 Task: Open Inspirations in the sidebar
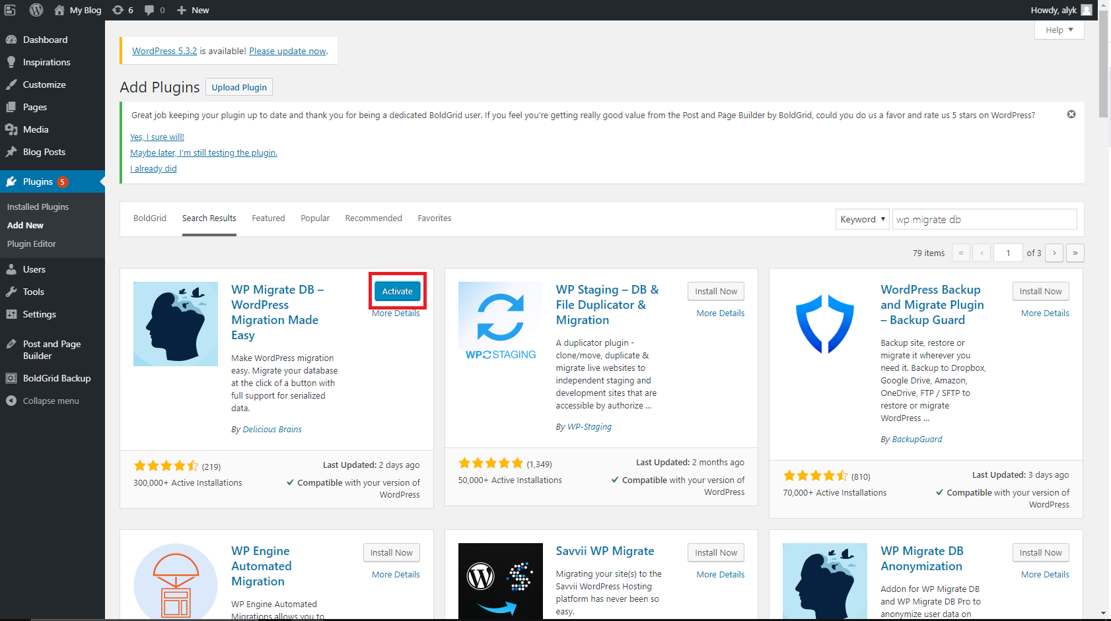pyautogui.click(x=46, y=62)
